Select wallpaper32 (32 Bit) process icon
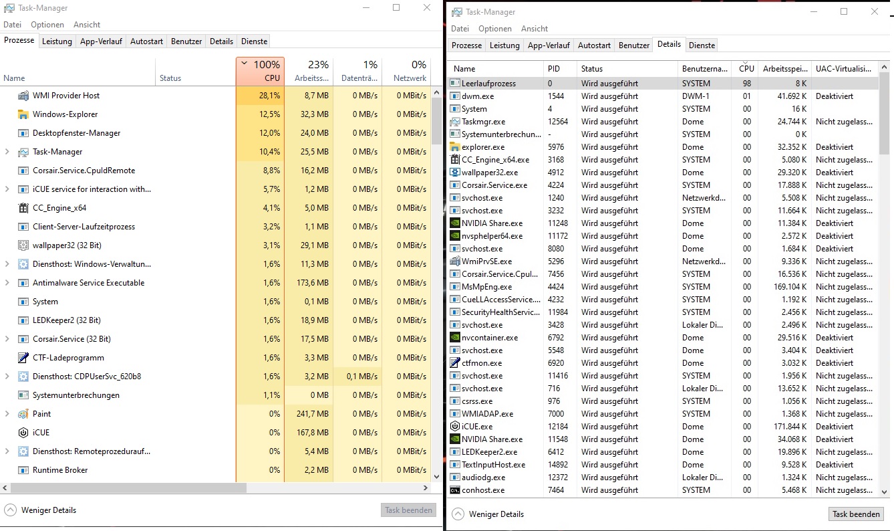The height and width of the screenshot is (531, 894). [x=23, y=245]
